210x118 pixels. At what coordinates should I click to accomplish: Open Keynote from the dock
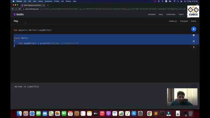(115, 113)
